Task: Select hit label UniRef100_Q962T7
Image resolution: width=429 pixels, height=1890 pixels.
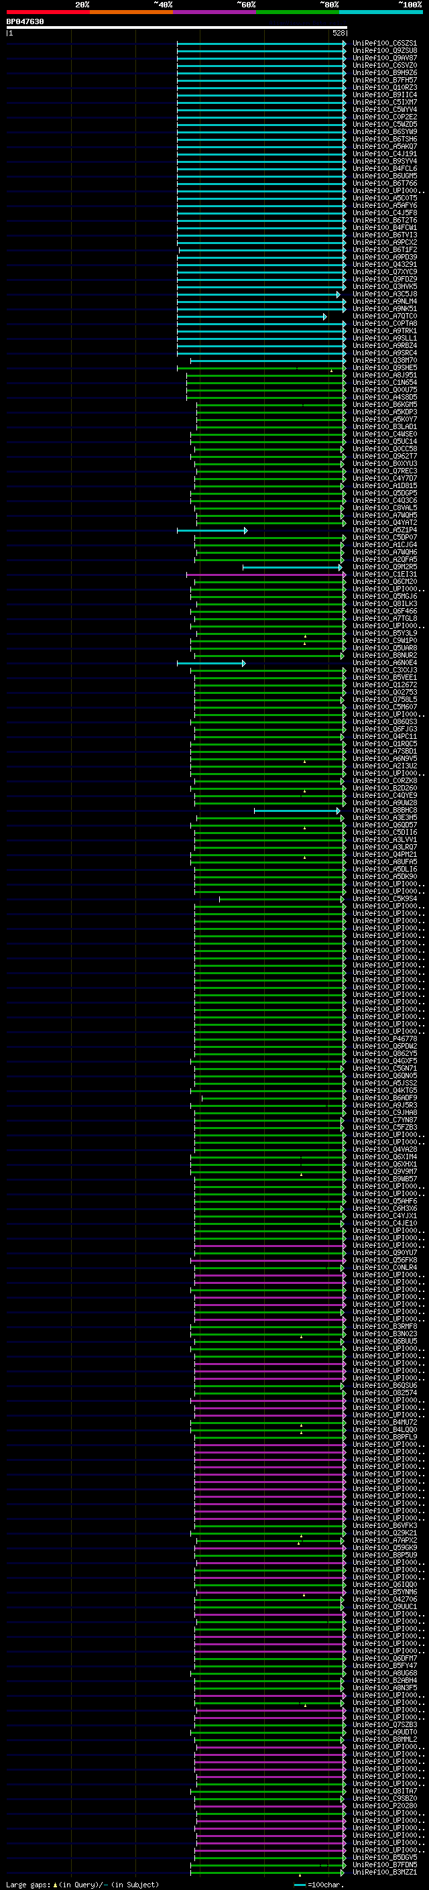Action: click(x=384, y=457)
